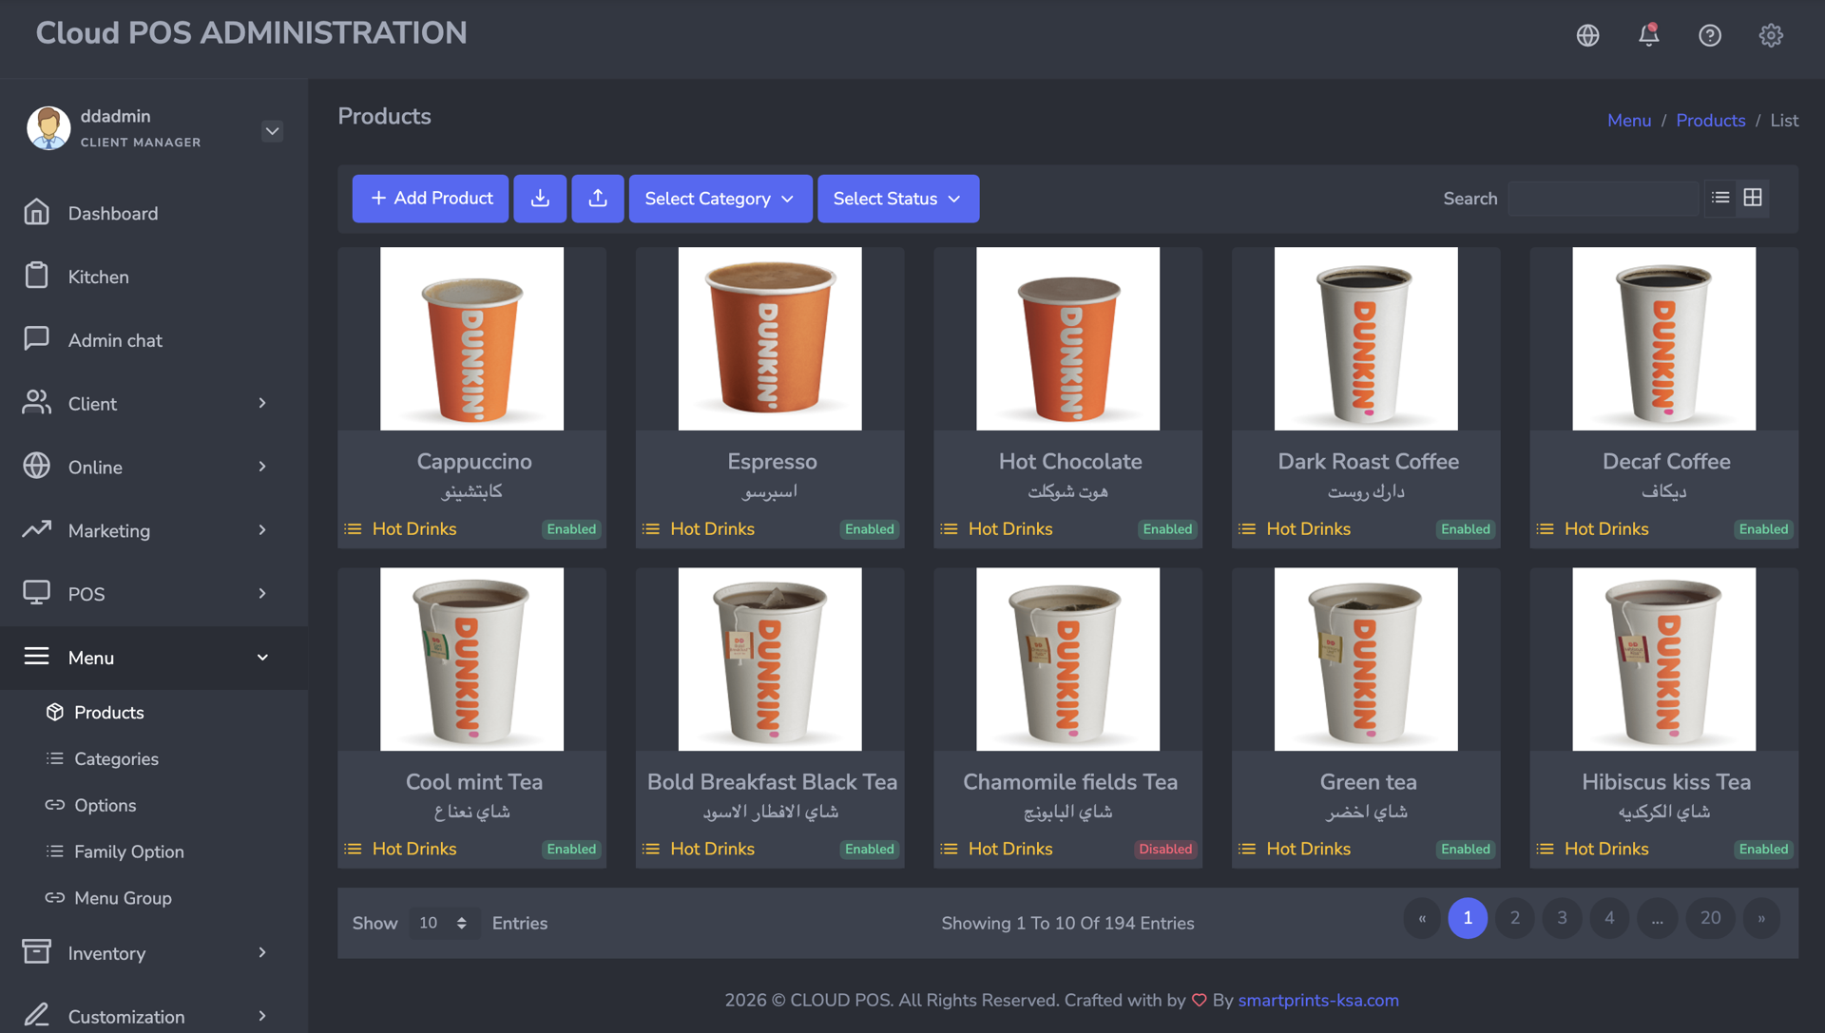Screen dimensions: 1825x1033
Task: Click the Kitchen clipboard icon
Action: [x=36, y=276]
